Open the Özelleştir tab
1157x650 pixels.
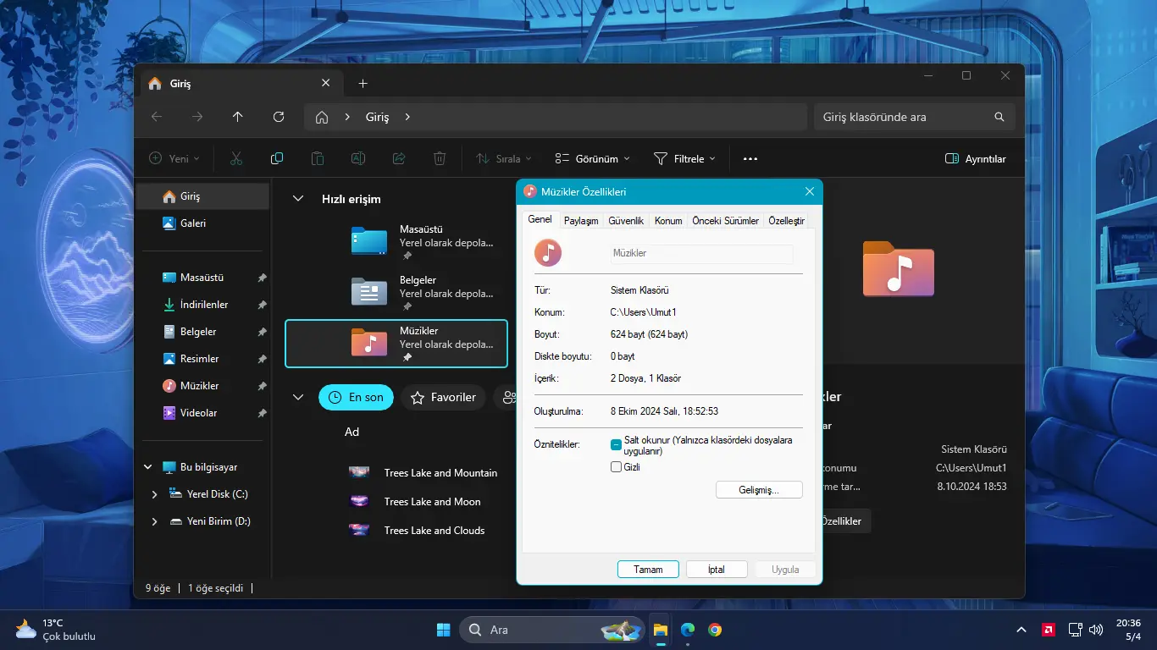[786, 221]
